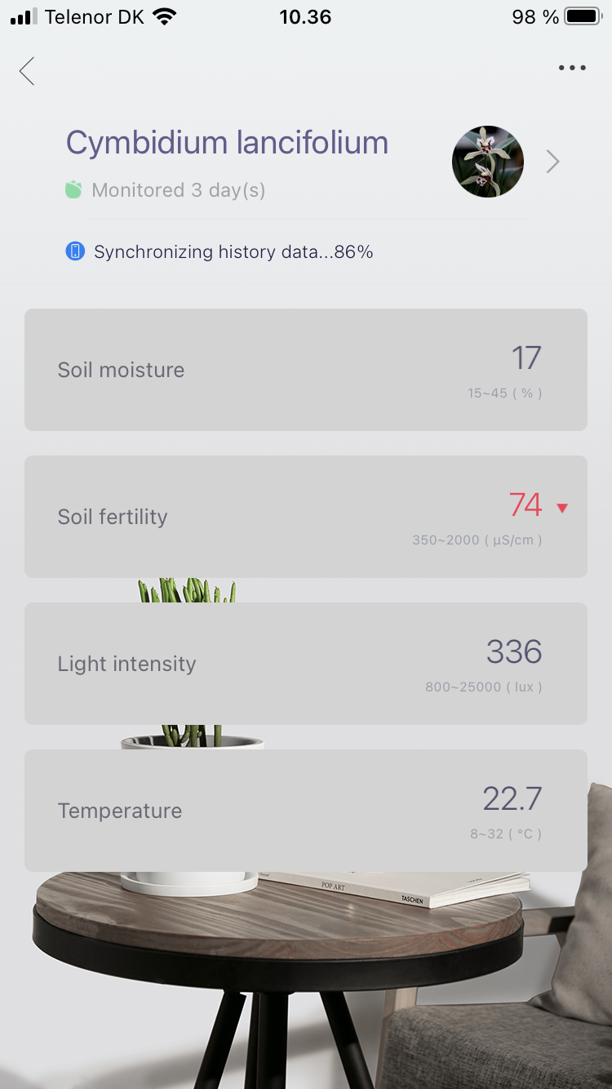Open the three-dot more options menu
Viewport: 612px width, 1089px height.
[x=572, y=69]
